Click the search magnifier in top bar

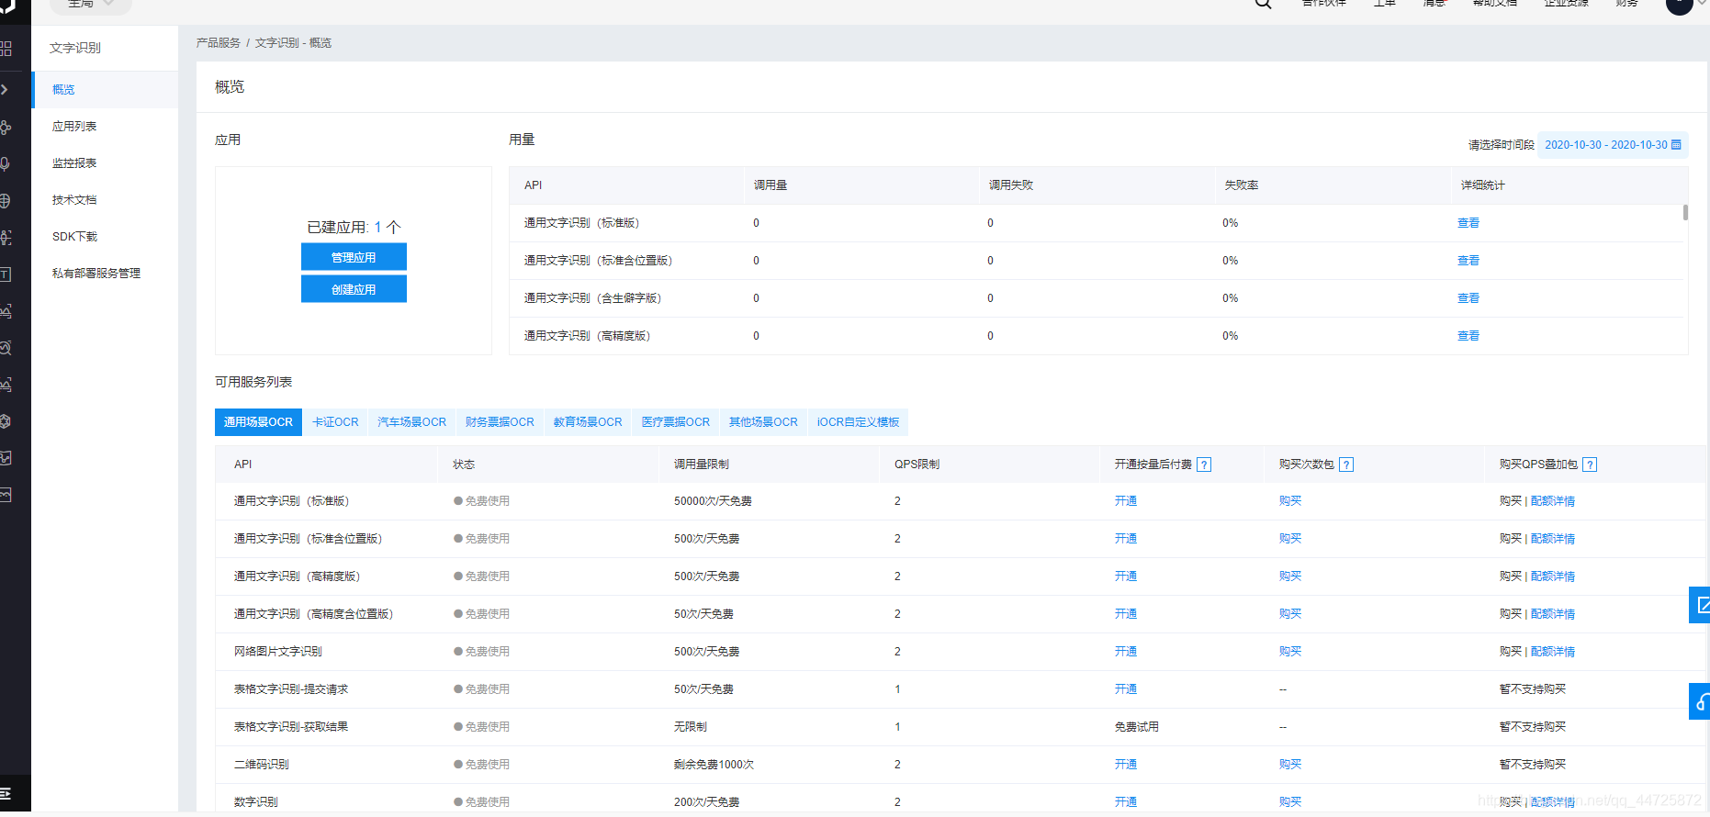(x=1264, y=4)
